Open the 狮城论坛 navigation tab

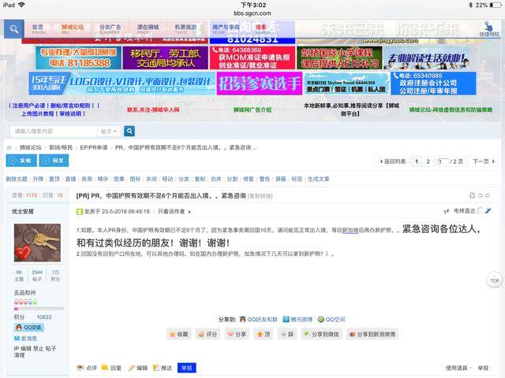pyautogui.click(x=72, y=28)
